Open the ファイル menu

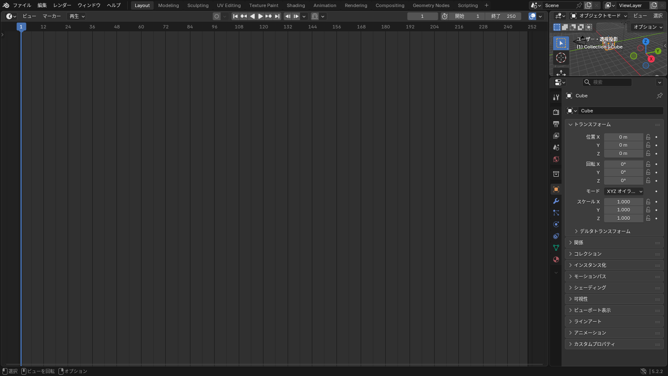click(x=22, y=5)
